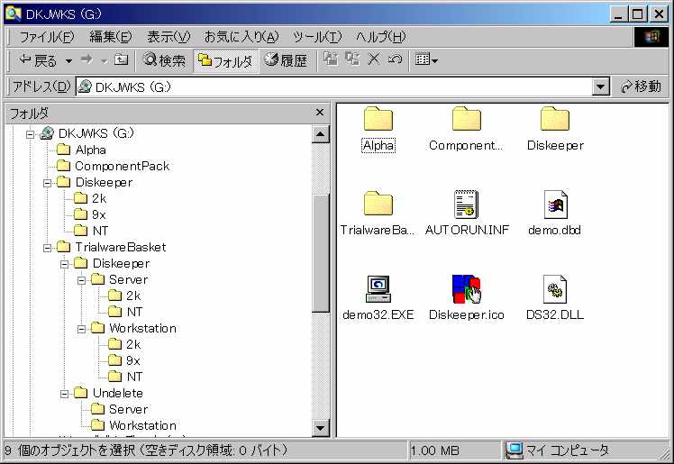Open the Views dropdown toolbar button
Image resolution: width=674 pixels, height=464 pixels.
tap(426, 59)
